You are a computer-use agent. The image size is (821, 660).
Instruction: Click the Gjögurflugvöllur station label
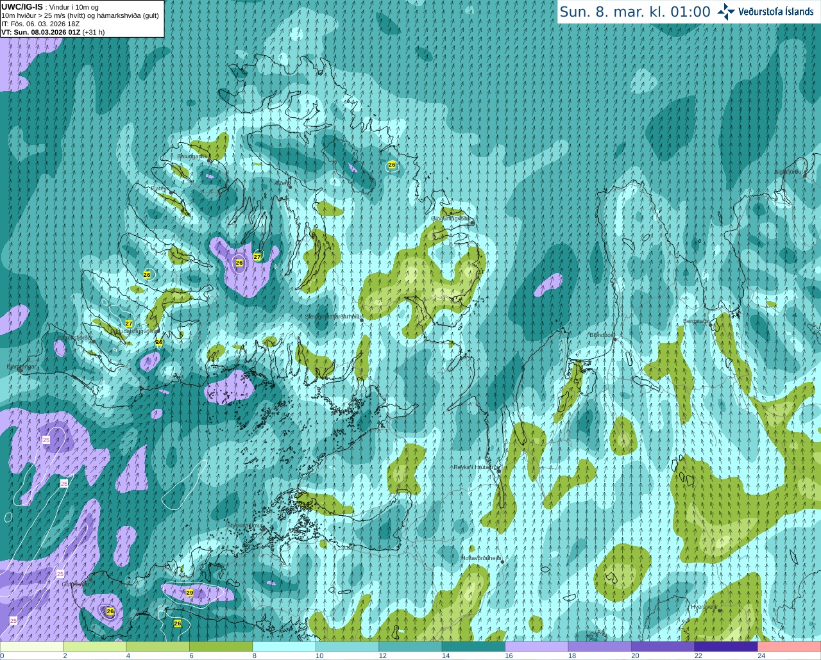452,219
